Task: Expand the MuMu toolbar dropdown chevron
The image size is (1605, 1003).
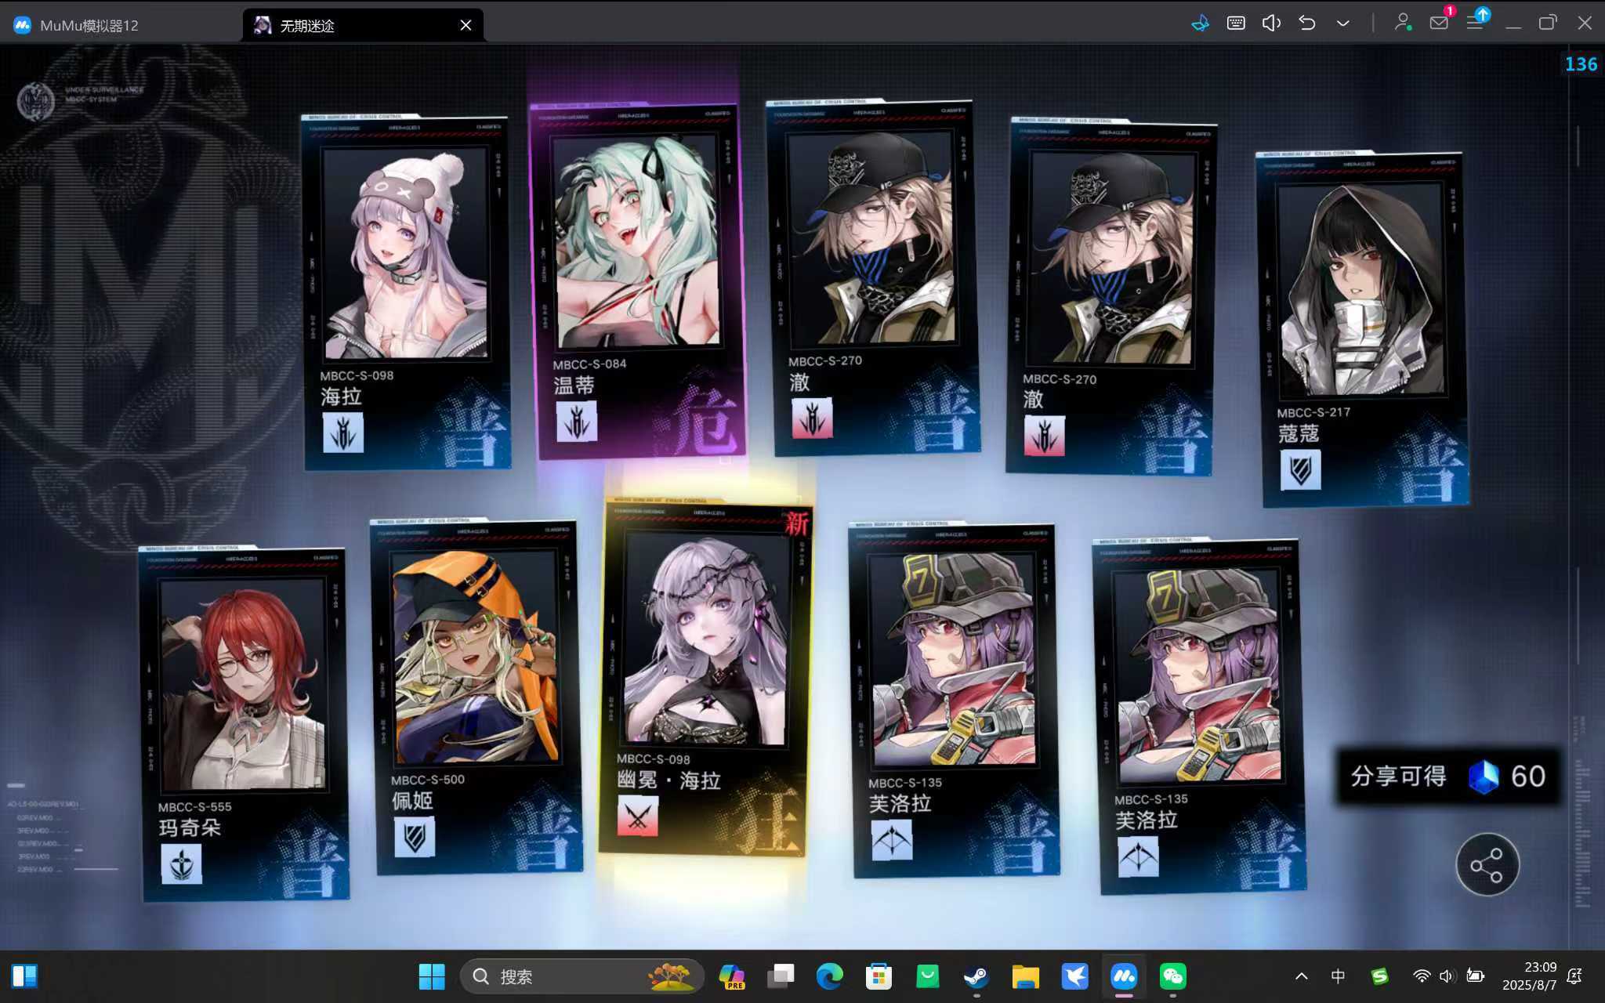Action: [1342, 24]
